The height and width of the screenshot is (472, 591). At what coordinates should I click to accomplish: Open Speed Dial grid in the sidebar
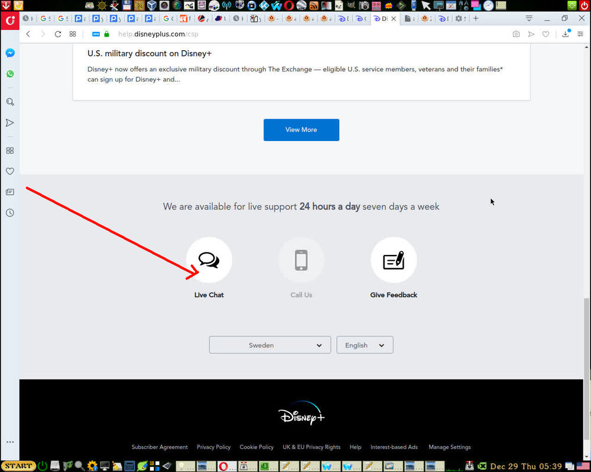coord(10,150)
